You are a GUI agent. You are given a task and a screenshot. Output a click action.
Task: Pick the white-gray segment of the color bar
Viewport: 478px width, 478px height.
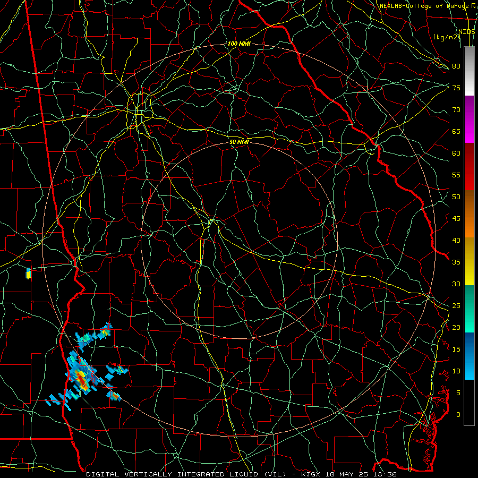469,71
